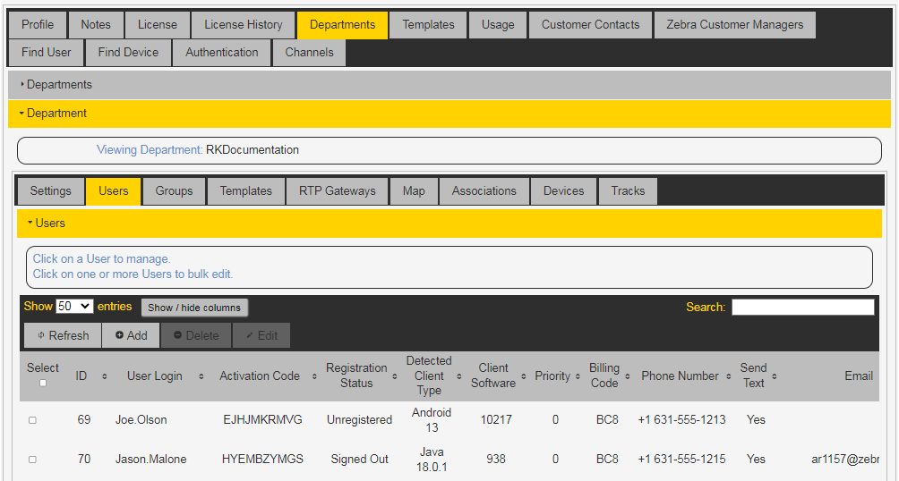Select the department Users tab
This screenshot has height=481, width=899.
pyautogui.click(x=114, y=190)
